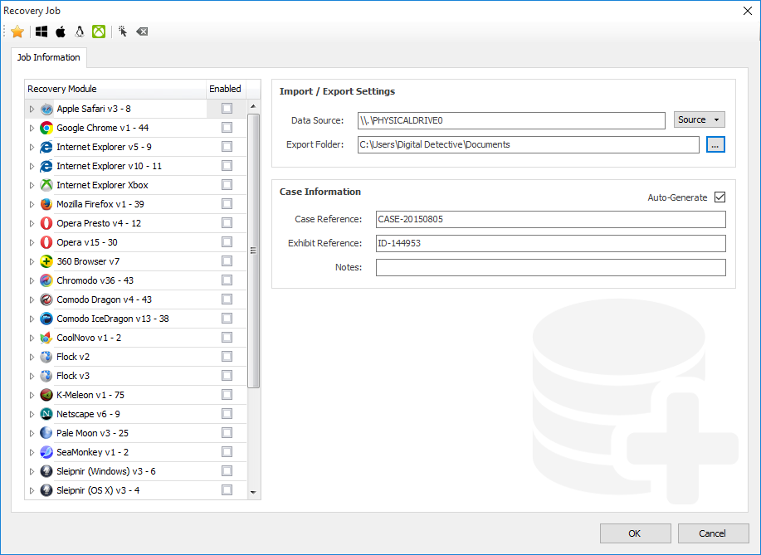Select the Job Information tab

tap(48, 57)
